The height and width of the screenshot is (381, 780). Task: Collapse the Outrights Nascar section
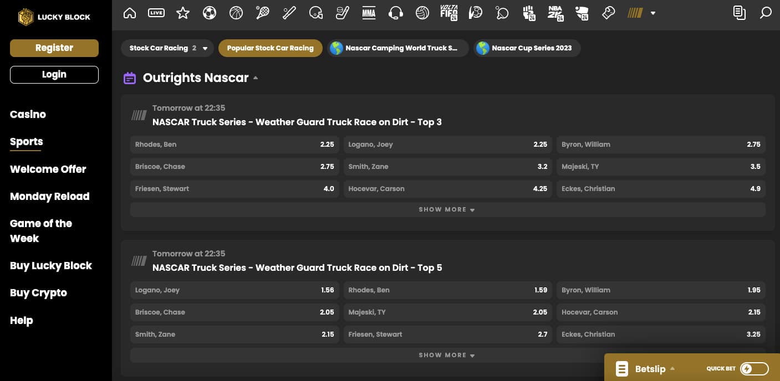click(x=256, y=78)
